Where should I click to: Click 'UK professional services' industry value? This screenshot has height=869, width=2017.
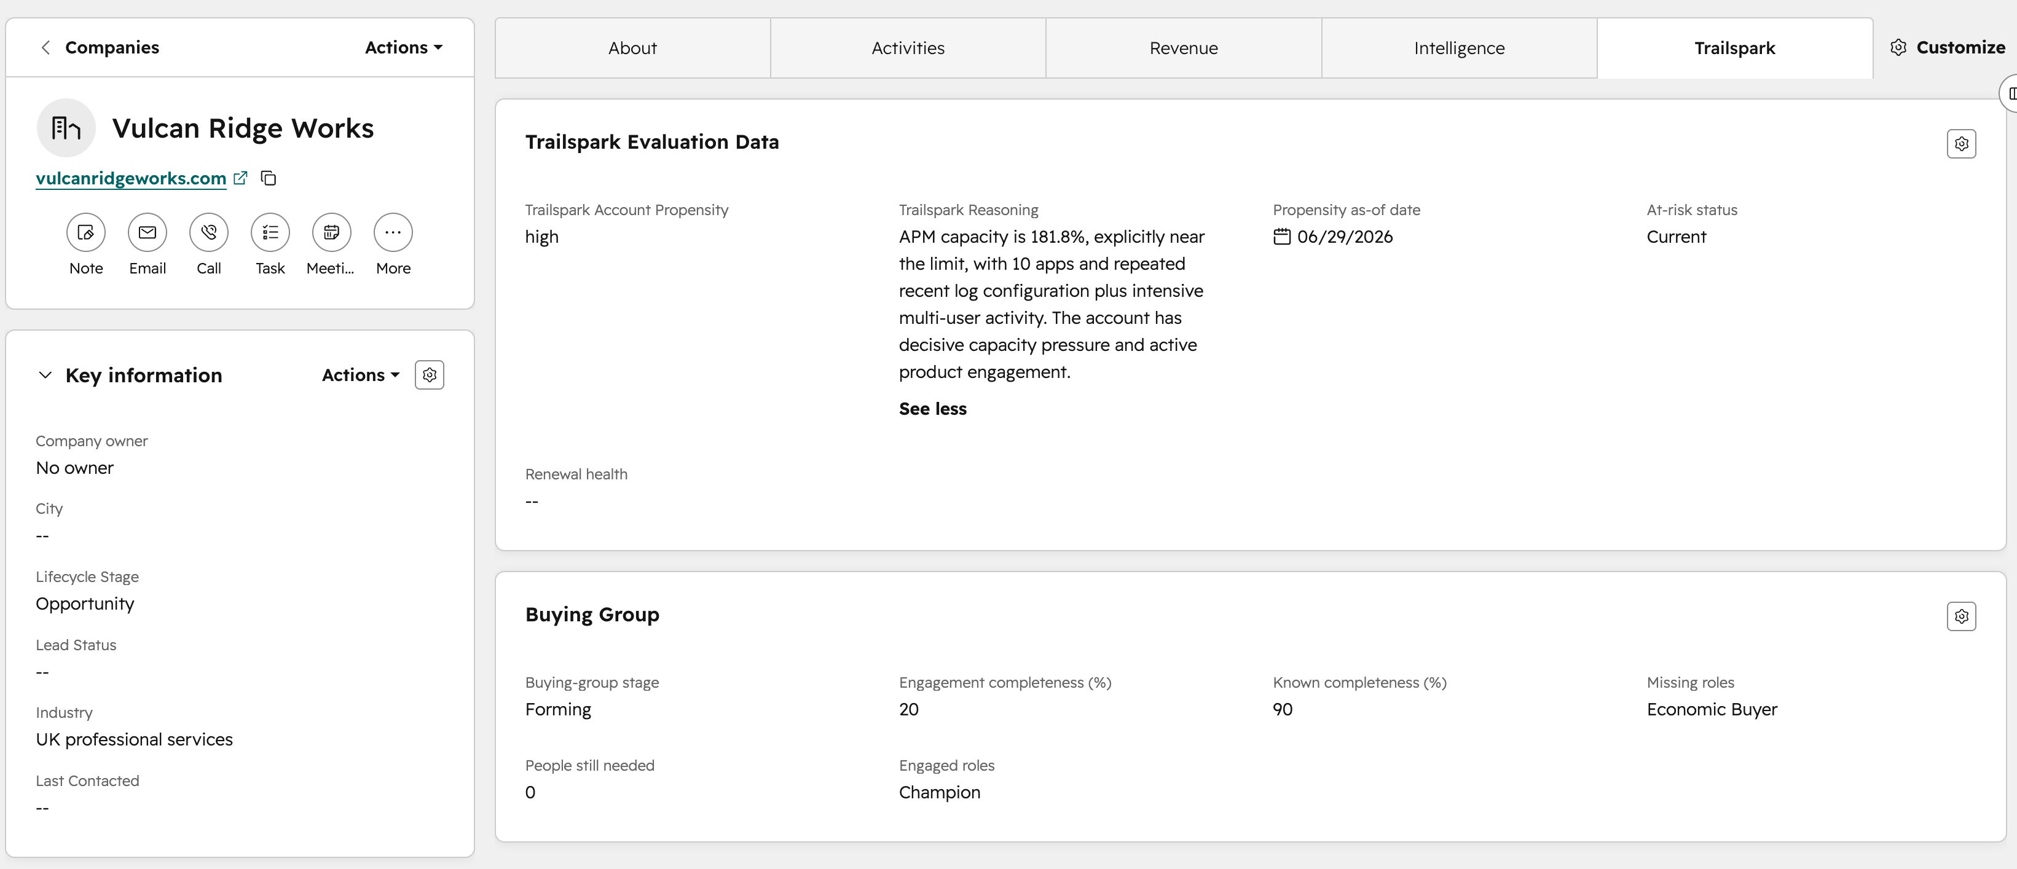coord(135,740)
